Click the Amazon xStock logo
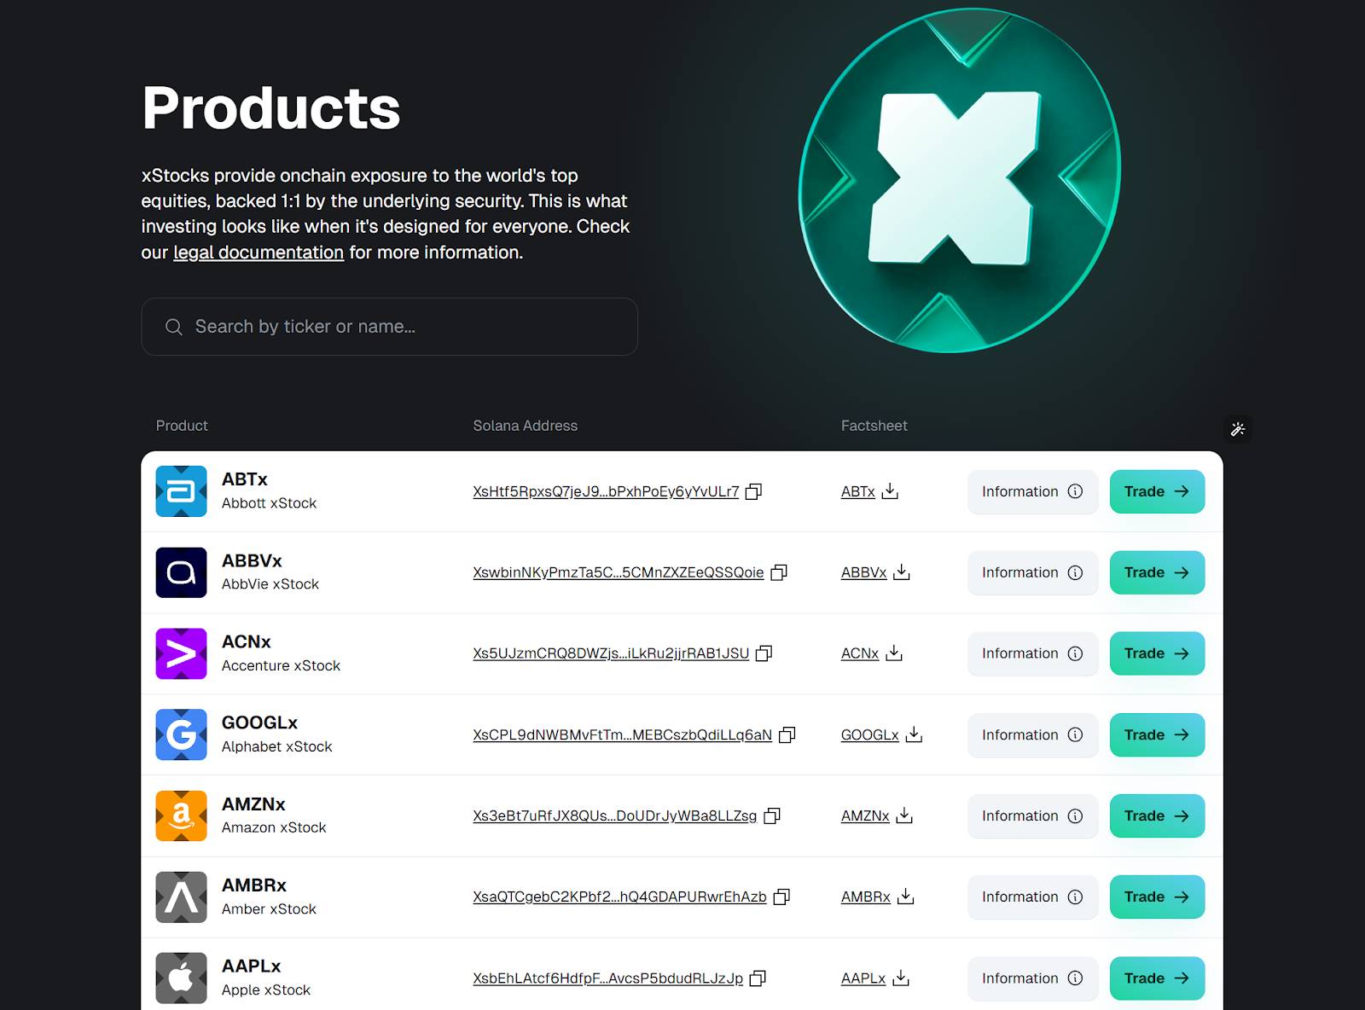 pyautogui.click(x=181, y=816)
